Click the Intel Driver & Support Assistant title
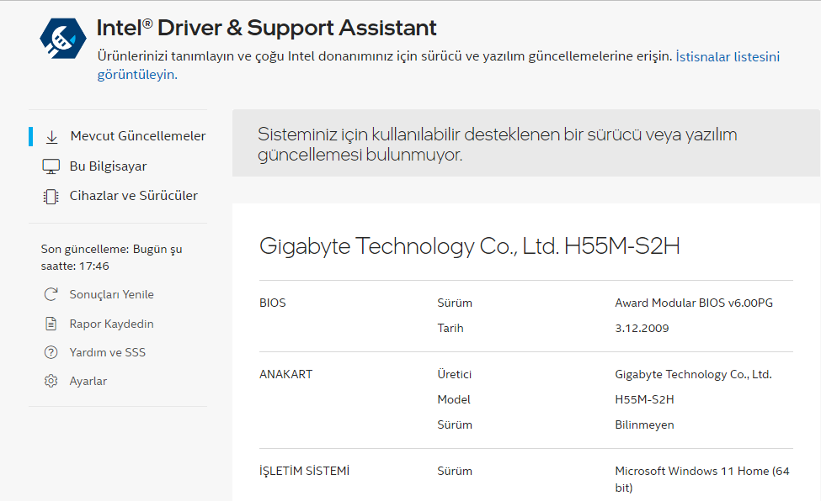The image size is (821, 501). (x=266, y=28)
